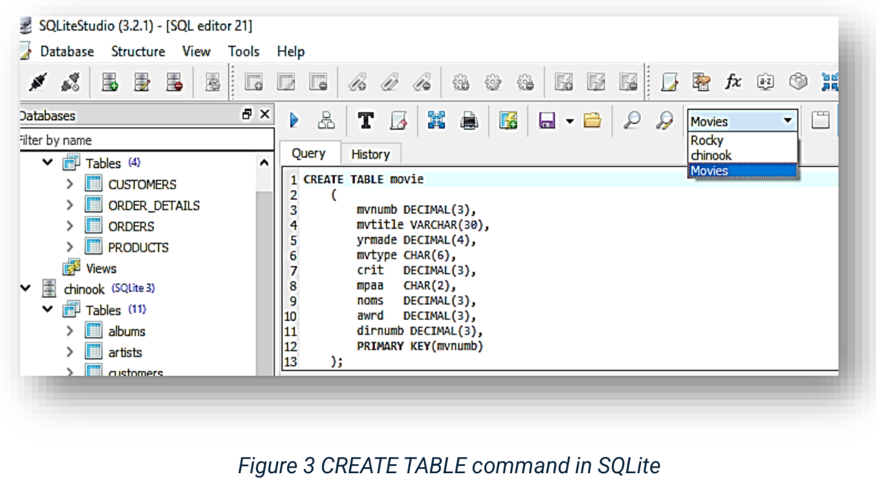
Task: Click the print icon in editor toolbar
Action: [469, 121]
